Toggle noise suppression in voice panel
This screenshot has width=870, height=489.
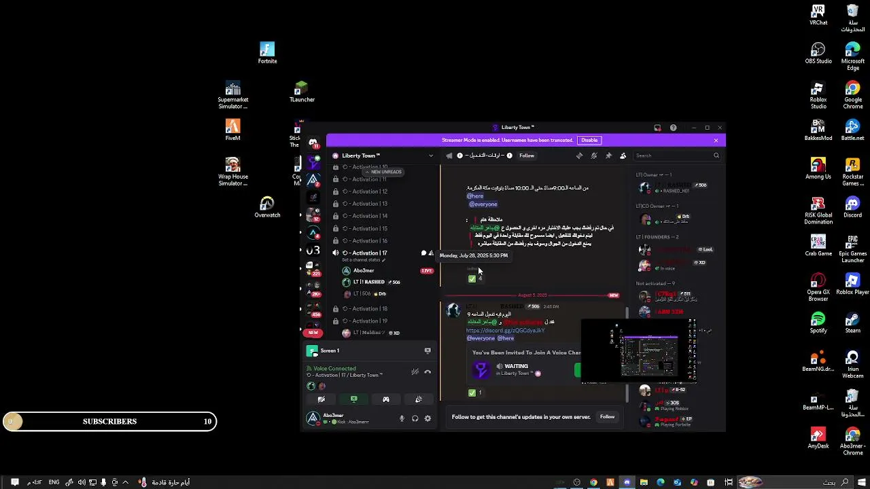[415, 372]
